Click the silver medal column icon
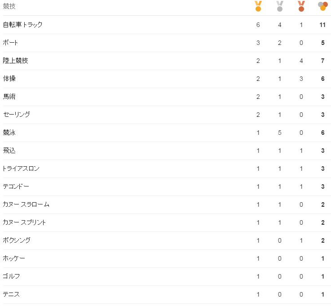Screen dimensions: 331x306 coord(280,6)
